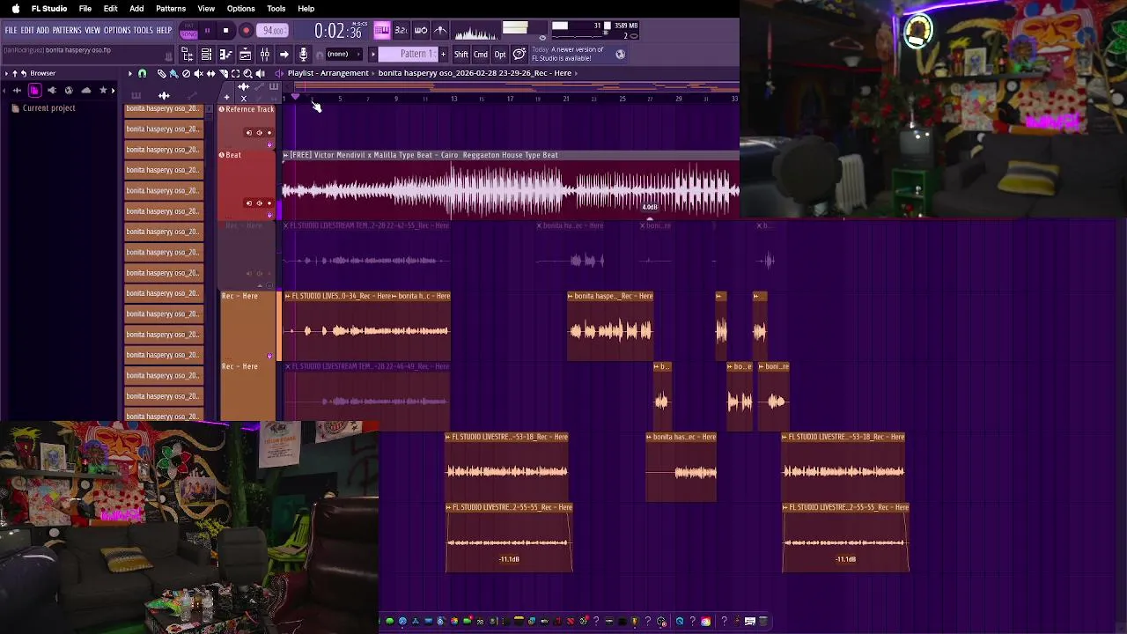Screen dimensions: 1127x634
Task: Click the Shift modifier button
Action: [461, 55]
